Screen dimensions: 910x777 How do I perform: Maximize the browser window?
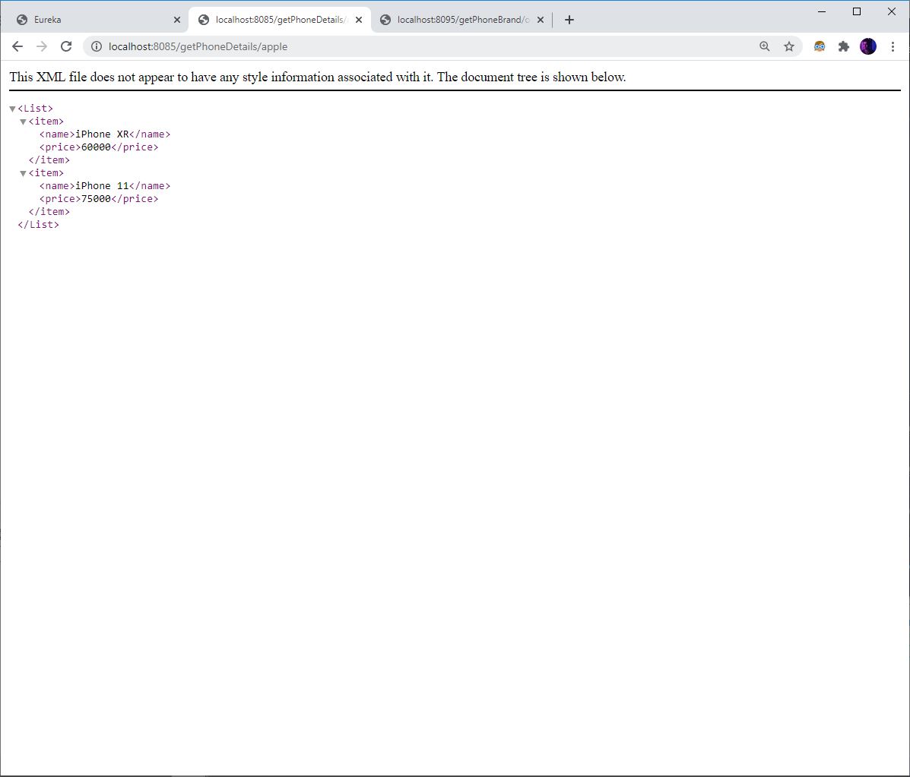click(857, 11)
